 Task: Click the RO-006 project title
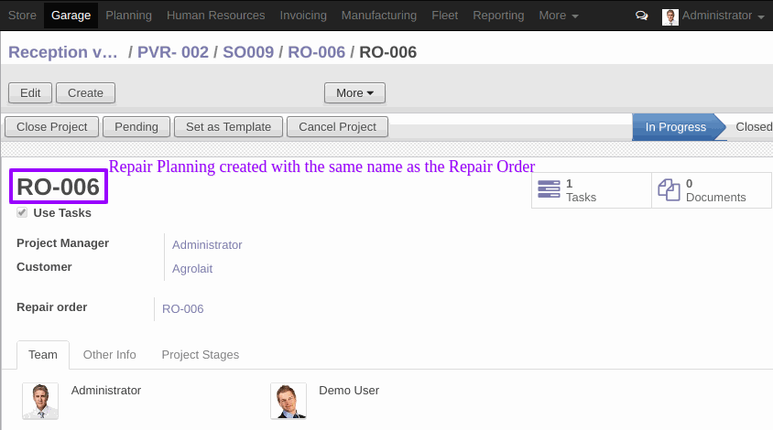click(x=59, y=187)
